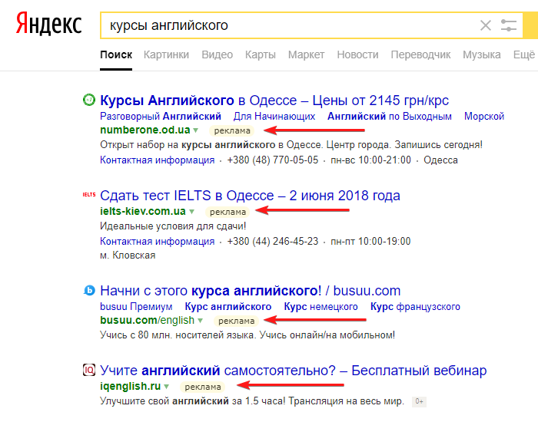Open Английский по Выходным sitelink
This screenshot has height=422, width=538.
(x=390, y=117)
